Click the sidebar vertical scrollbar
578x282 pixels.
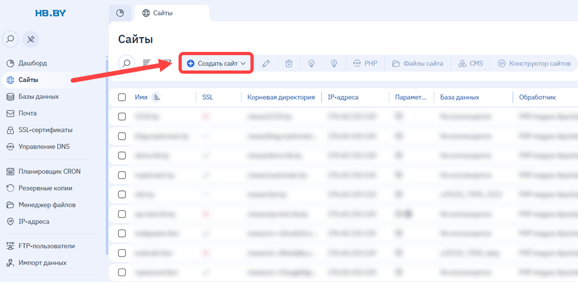point(107,156)
